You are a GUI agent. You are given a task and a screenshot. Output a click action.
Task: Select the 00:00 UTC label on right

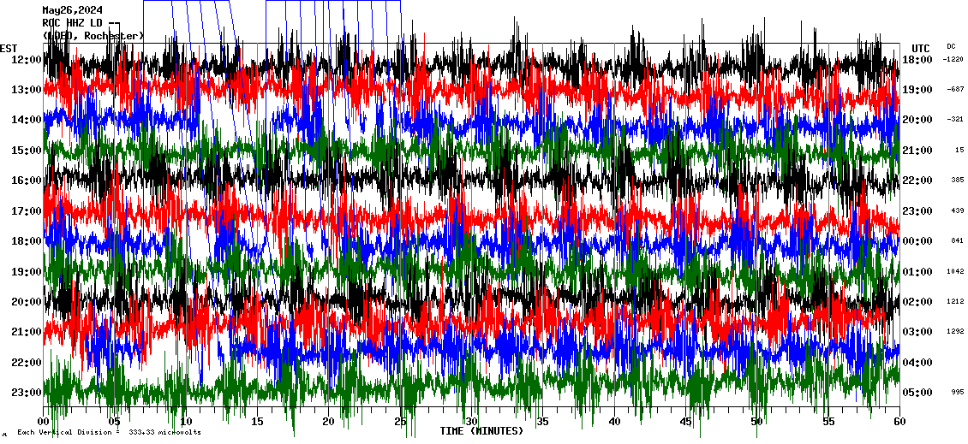(x=918, y=241)
